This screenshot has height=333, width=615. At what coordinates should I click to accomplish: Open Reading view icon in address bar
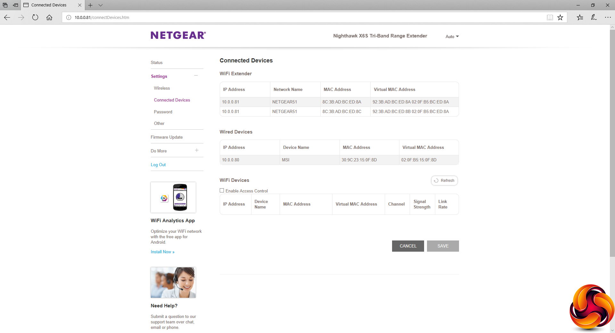[x=550, y=17]
